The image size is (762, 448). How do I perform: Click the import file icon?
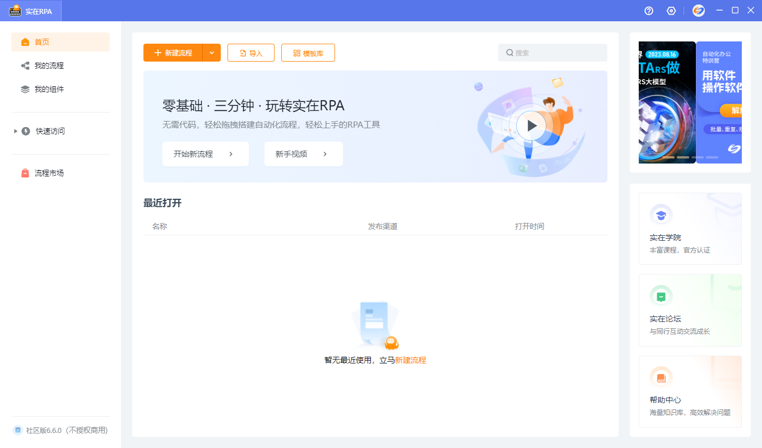(x=243, y=53)
